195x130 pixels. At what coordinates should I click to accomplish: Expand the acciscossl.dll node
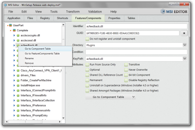pos(14,40)
